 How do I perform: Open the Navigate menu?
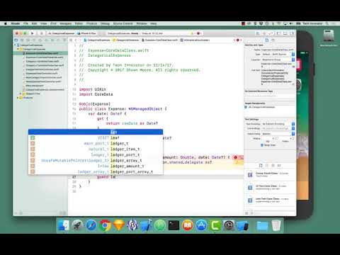pos(65,23)
